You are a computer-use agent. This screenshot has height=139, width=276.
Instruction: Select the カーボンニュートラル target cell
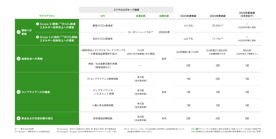point(141,32)
